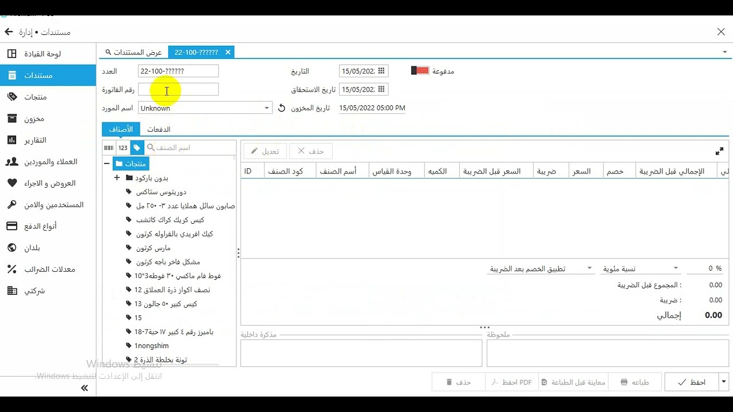Select the 123 code search mode
This screenshot has width=733, height=412.
pyautogui.click(x=123, y=148)
